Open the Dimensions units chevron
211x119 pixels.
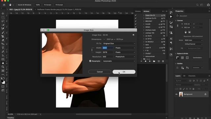104,39
